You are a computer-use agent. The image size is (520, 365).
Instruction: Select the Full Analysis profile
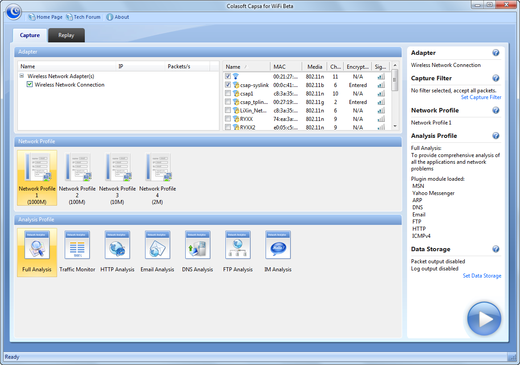37,252
